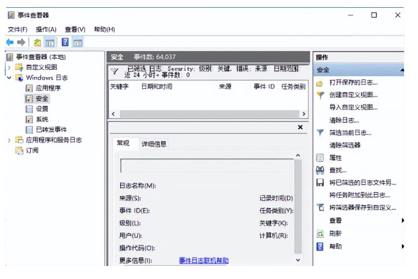This screenshot has width=418, height=279.
Task: Click the event list horizontal scrollbar track
Action: 210,114
